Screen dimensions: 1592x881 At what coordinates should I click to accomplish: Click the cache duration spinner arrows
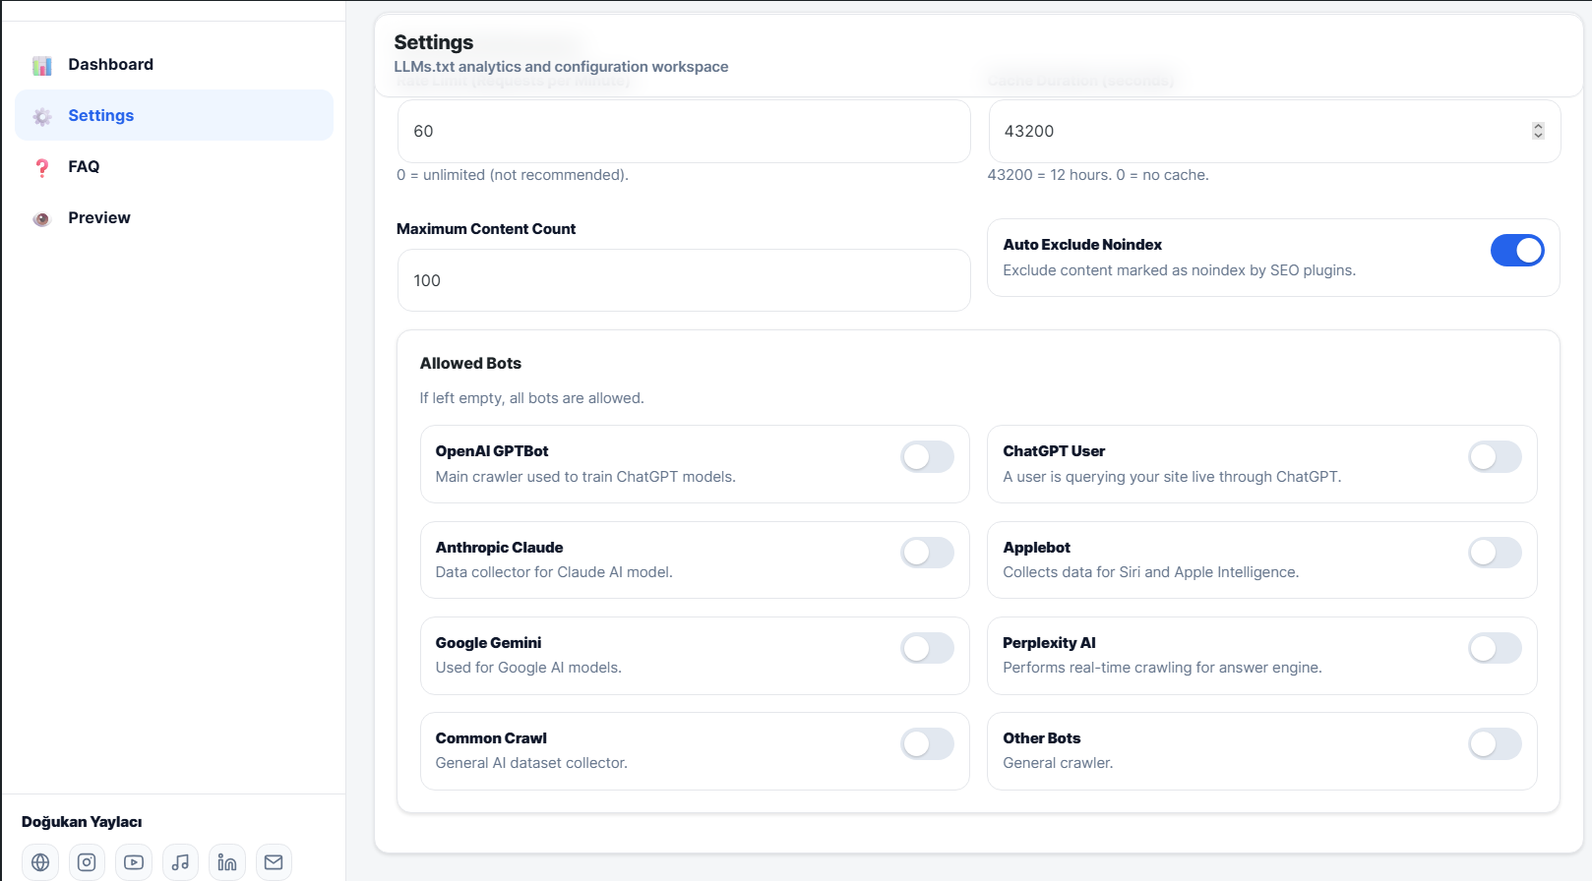point(1538,131)
